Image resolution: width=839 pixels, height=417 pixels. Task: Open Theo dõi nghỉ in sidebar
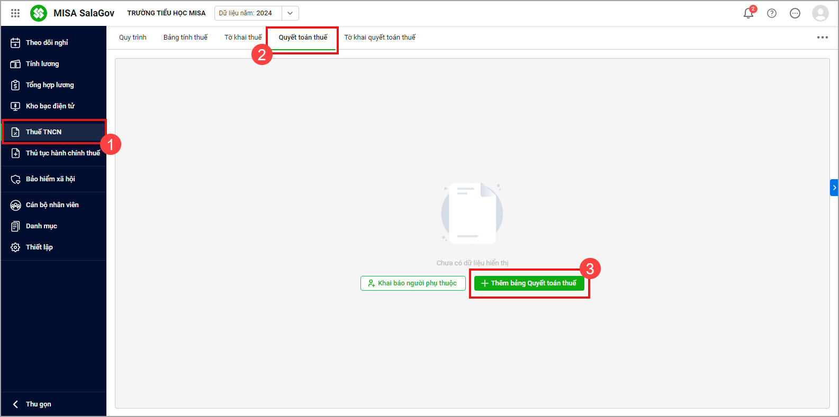[x=47, y=42]
